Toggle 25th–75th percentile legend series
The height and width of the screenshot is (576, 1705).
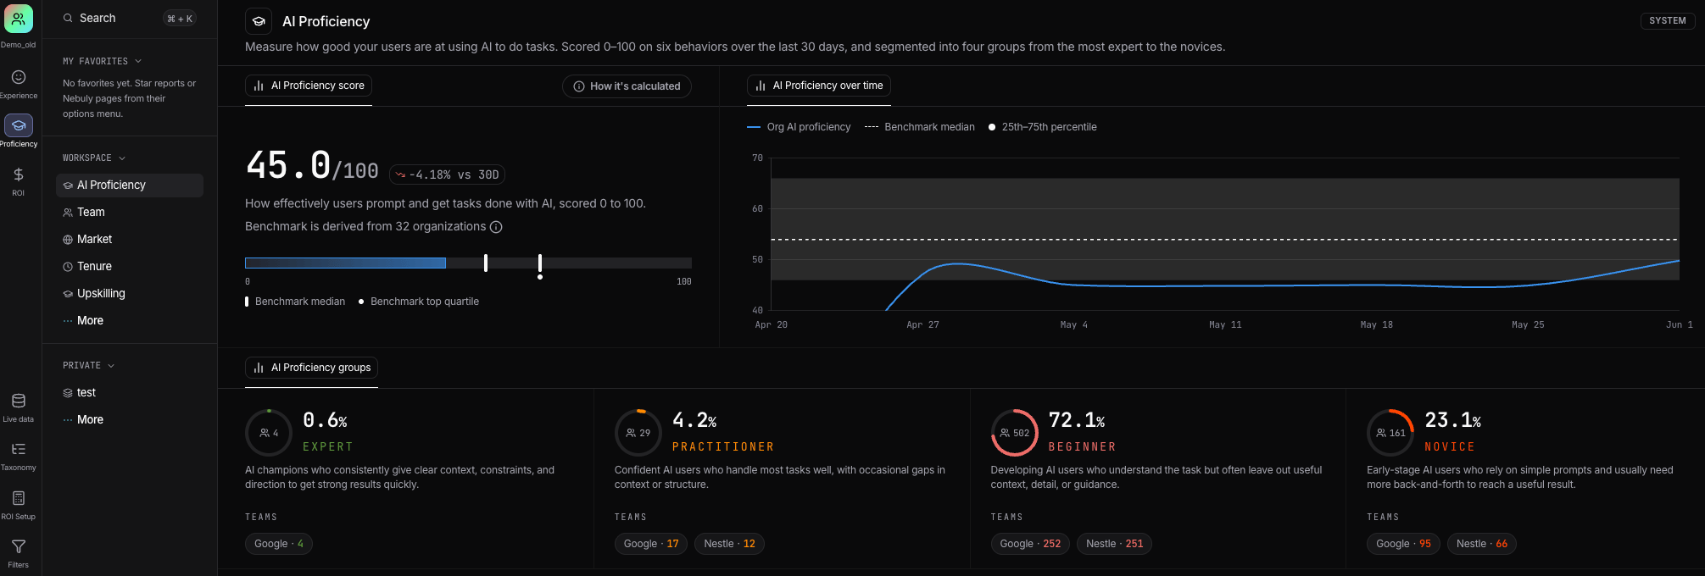[1043, 127]
